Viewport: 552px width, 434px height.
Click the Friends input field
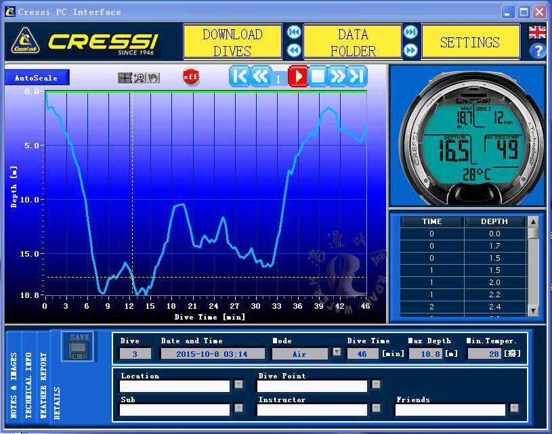click(x=450, y=410)
